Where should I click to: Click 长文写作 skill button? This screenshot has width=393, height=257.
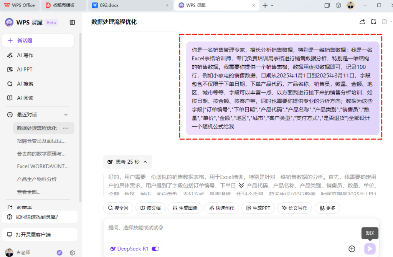[x=294, y=208]
